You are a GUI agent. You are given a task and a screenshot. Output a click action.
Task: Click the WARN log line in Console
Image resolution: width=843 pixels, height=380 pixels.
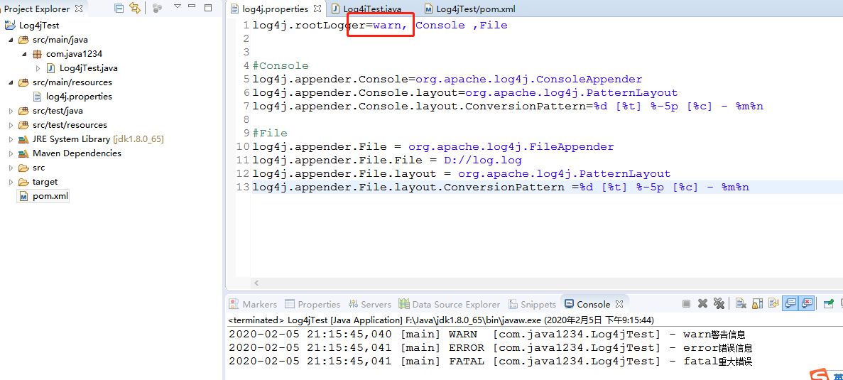tap(487, 335)
